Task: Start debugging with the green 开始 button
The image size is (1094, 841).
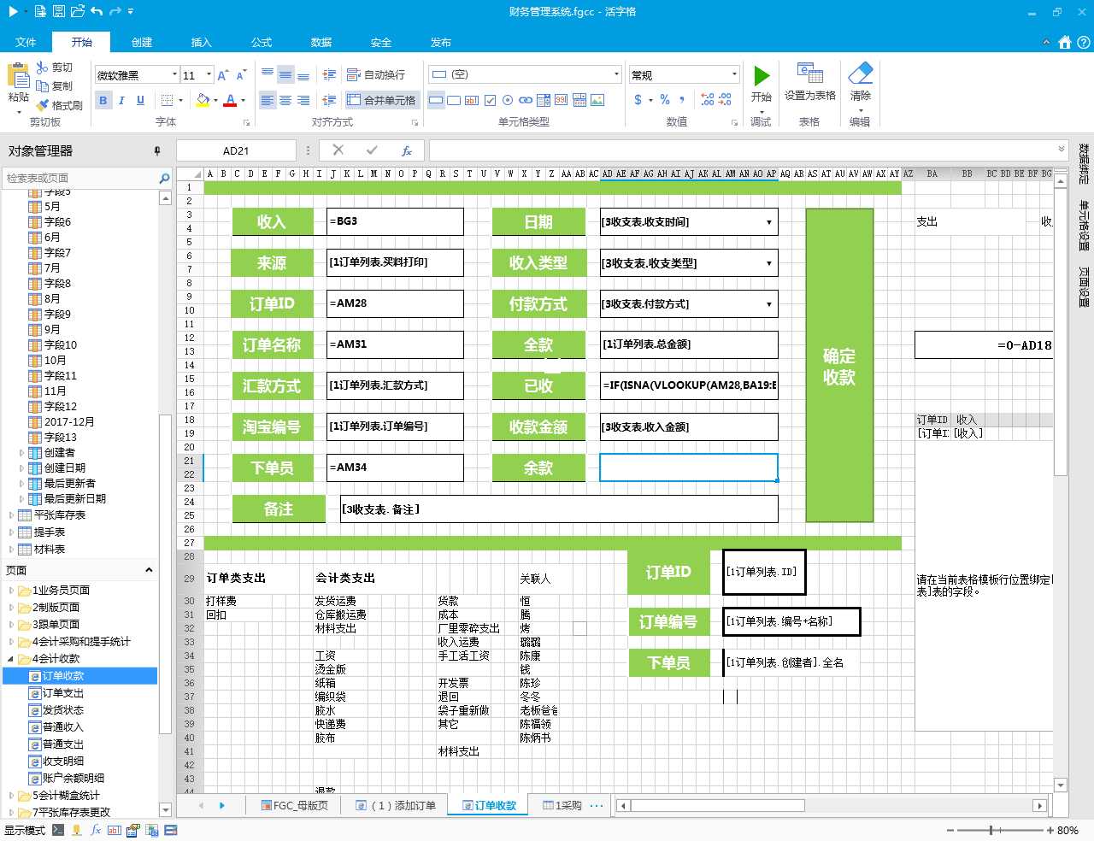Action: tap(762, 84)
